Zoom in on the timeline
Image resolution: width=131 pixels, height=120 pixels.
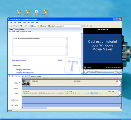coord(16,76)
